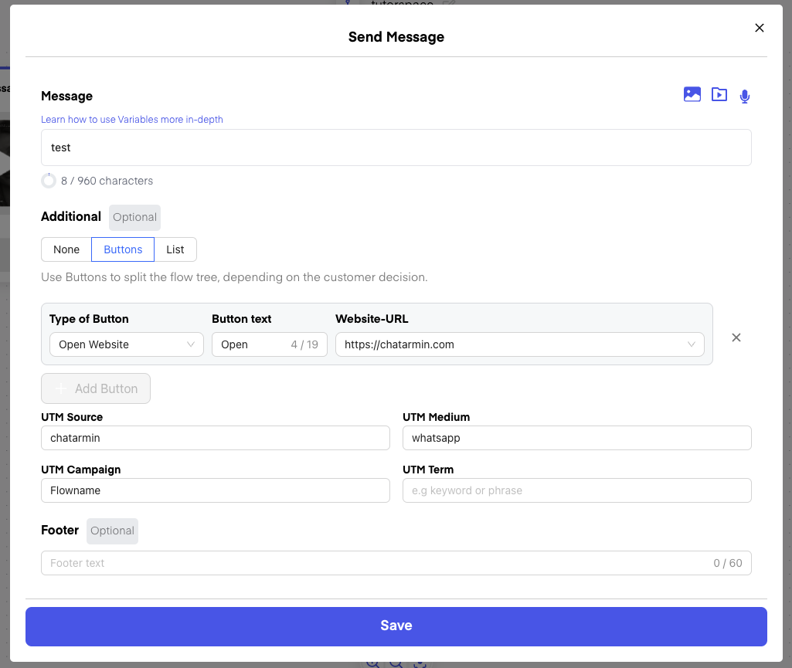Open the Type of Button dropdown
The height and width of the screenshot is (668, 792).
pyautogui.click(x=126, y=344)
